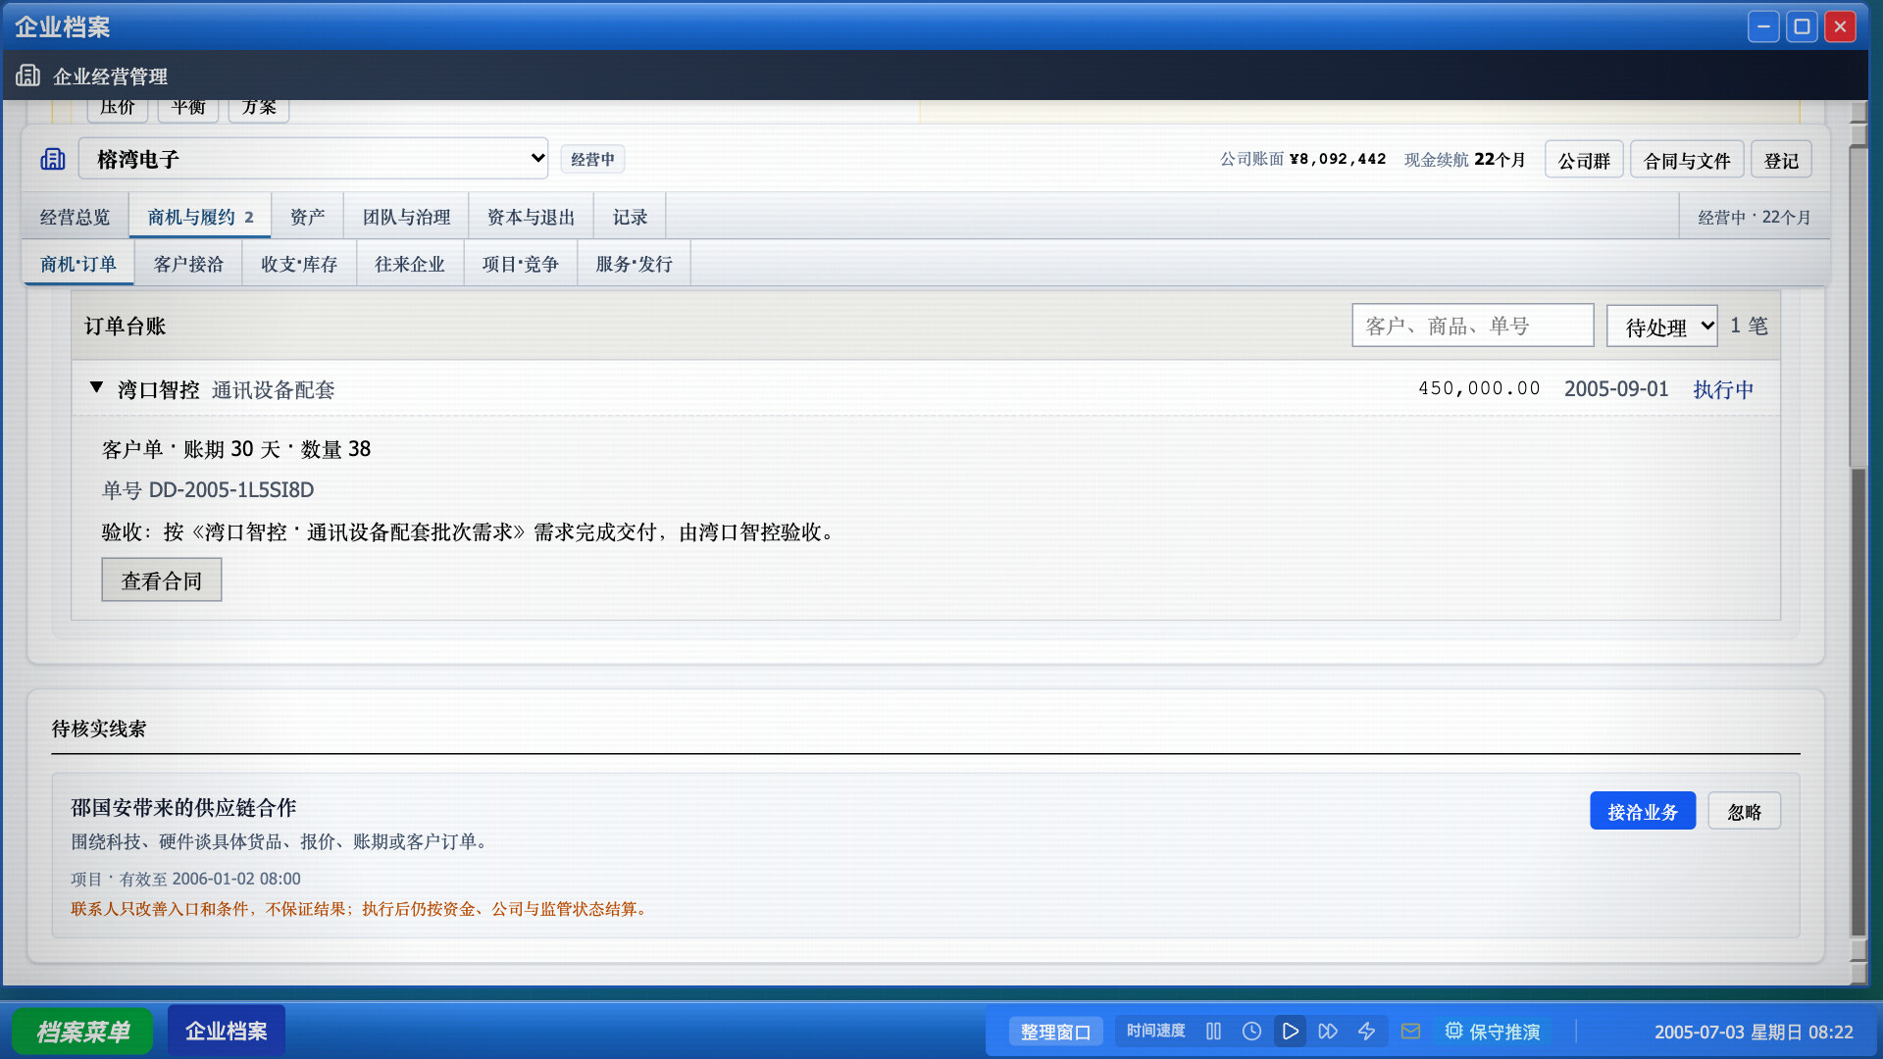Open the 待处理 status filter dropdown
This screenshot has width=1883, height=1059.
click(x=1662, y=327)
